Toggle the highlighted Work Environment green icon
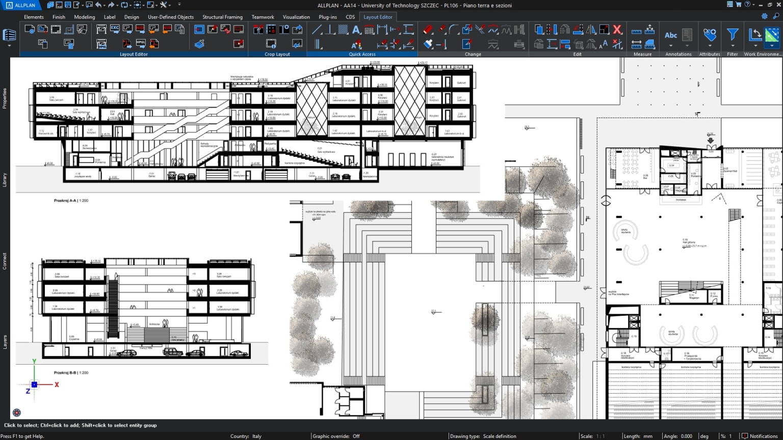783x440 pixels. (772, 35)
